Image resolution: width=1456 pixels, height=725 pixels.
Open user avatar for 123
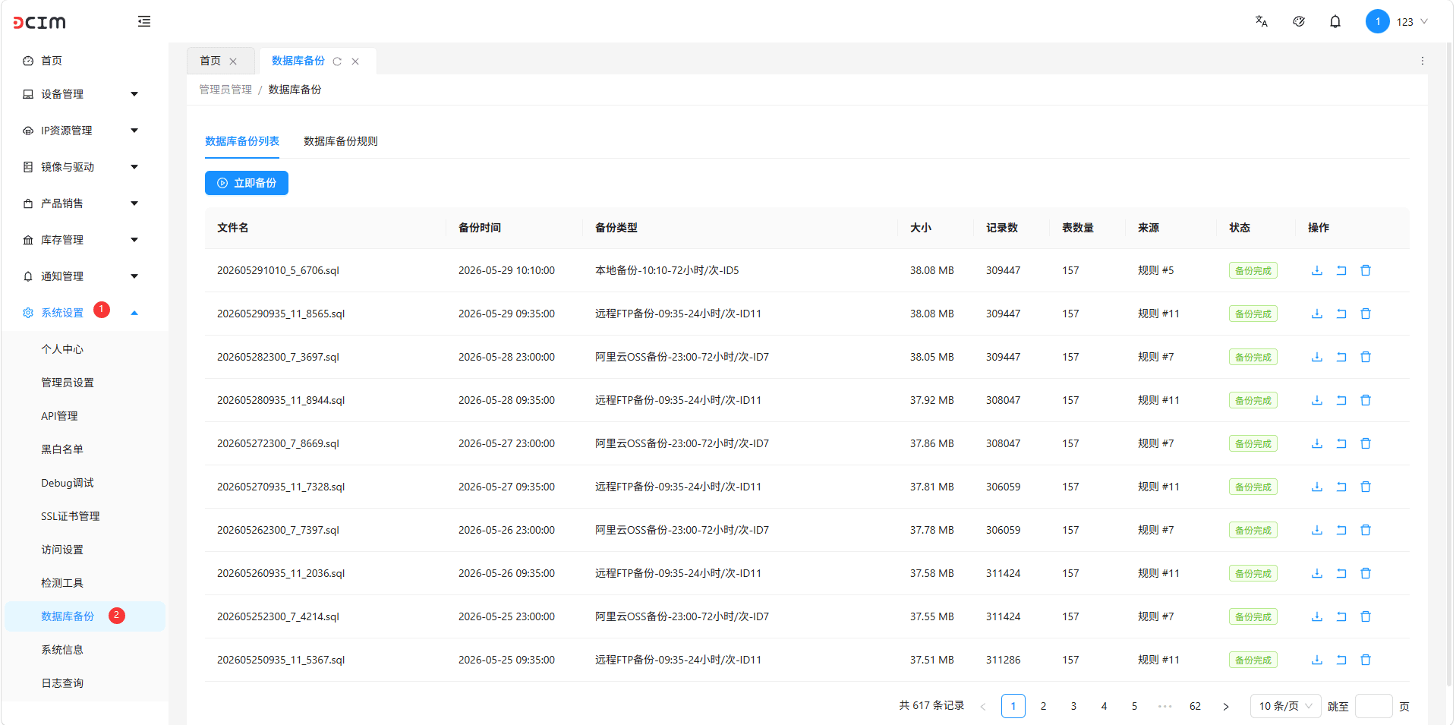pos(1377,21)
